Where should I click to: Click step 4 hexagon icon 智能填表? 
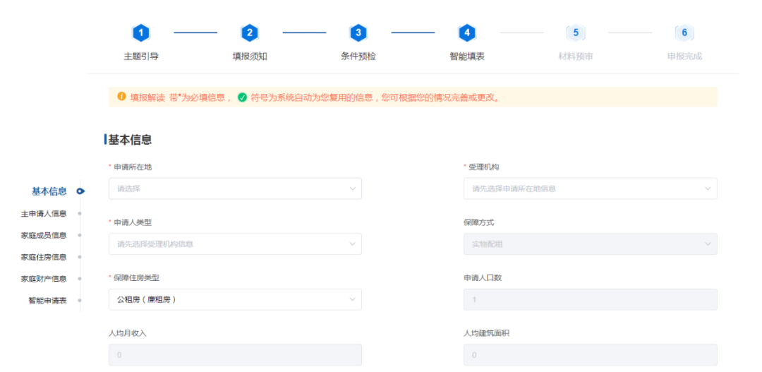coord(467,33)
